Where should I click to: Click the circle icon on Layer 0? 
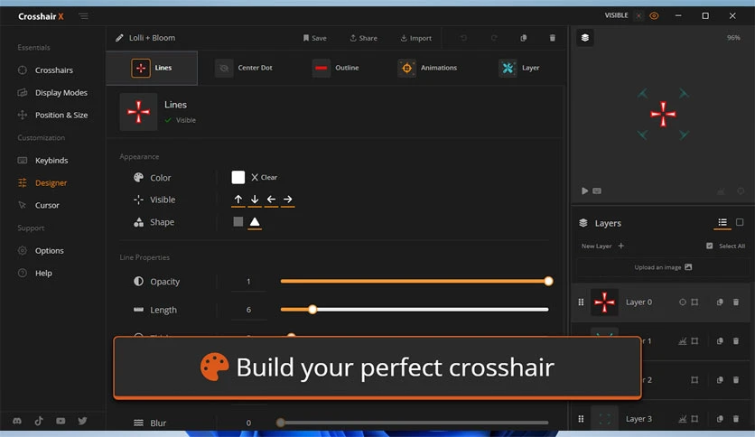click(682, 302)
